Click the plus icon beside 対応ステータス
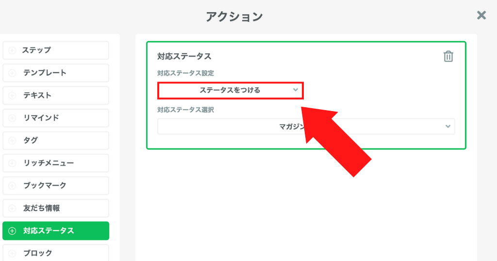This screenshot has width=497, height=261. [12, 230]
